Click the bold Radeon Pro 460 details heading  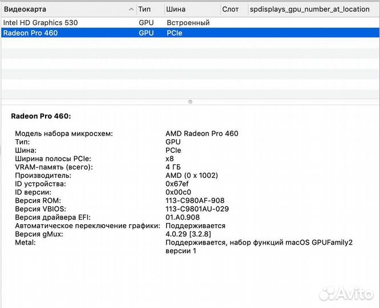tap(41, 116)
